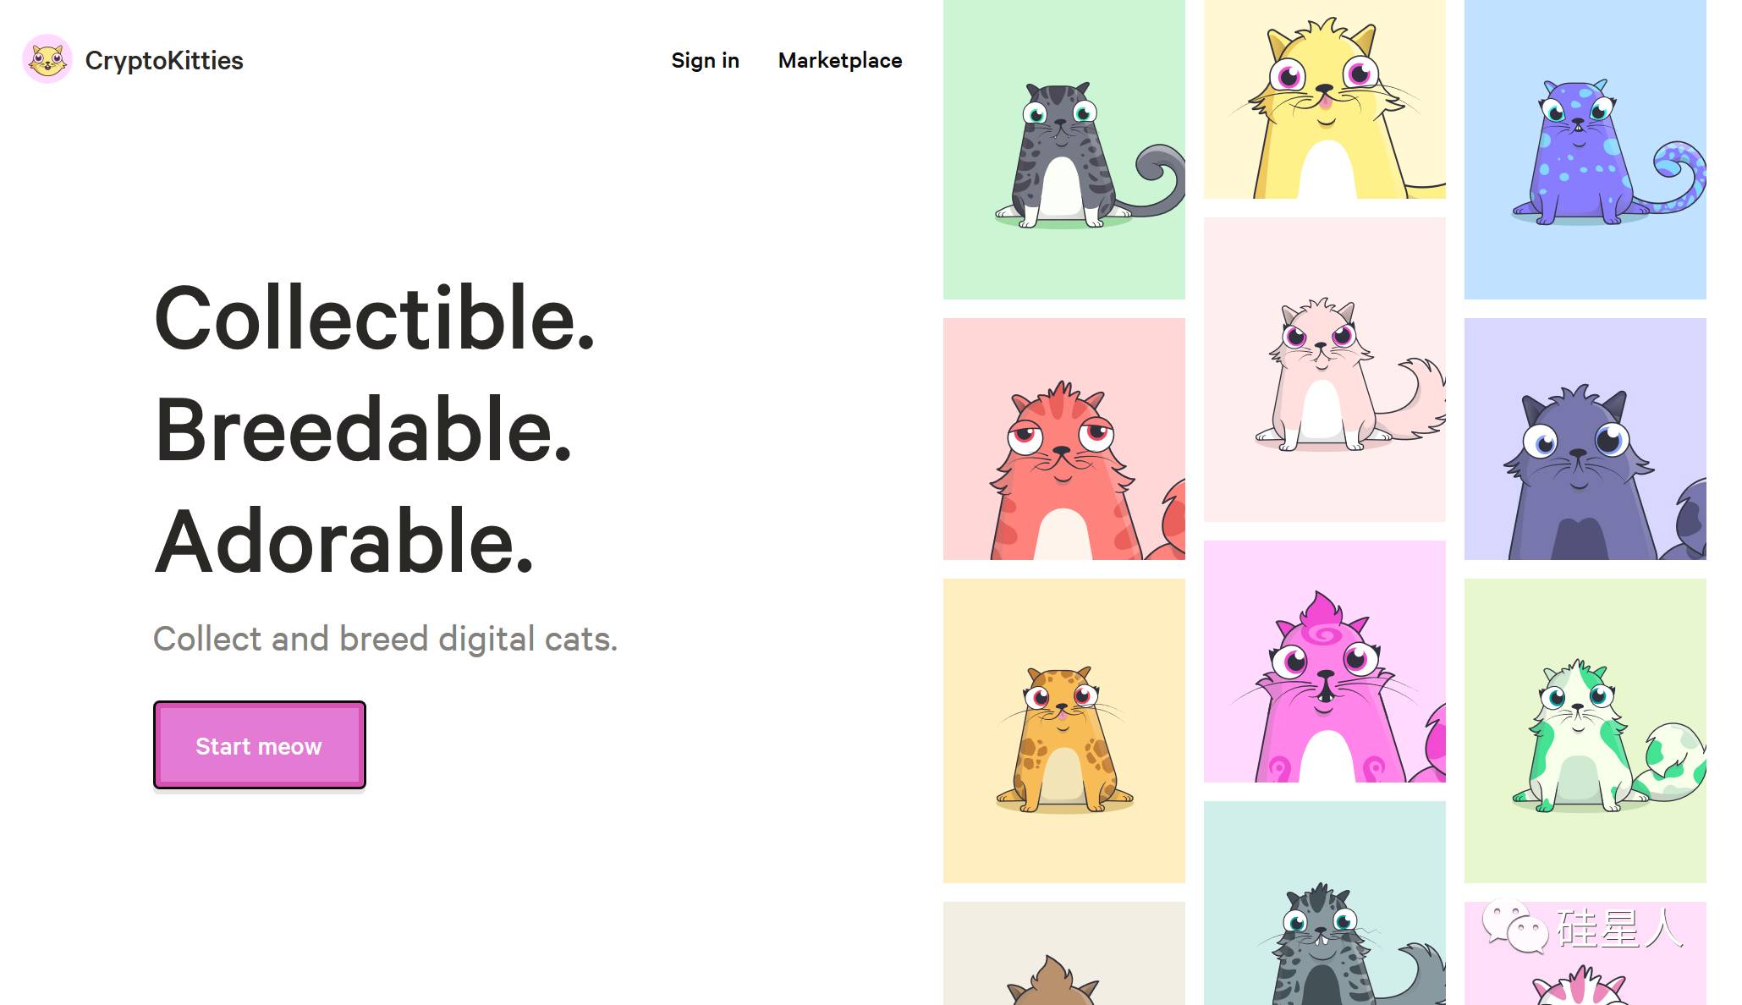This screenshot has width=1742, height=1005.
Task: Go to the Marketplace
Action: tap(840, 61)
